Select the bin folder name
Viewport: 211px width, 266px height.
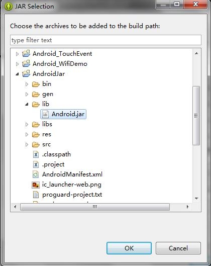click(x=47, y=84)
